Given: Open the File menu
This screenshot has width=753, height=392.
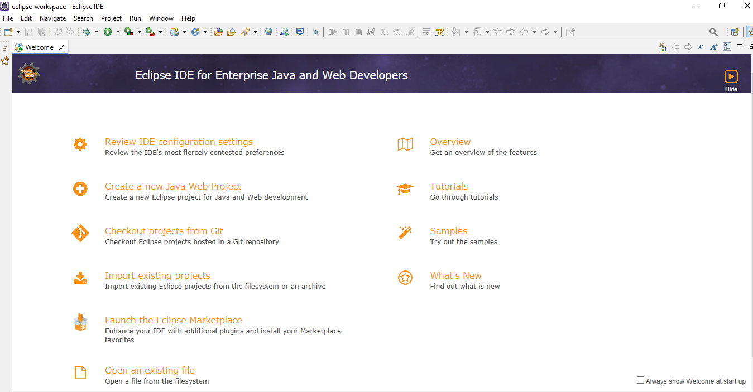Looking at the screenshot, I should (8, 18).
